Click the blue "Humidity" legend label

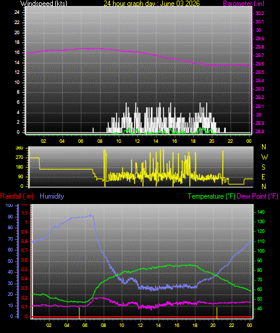pyautogui.click(x=52, y=196)
